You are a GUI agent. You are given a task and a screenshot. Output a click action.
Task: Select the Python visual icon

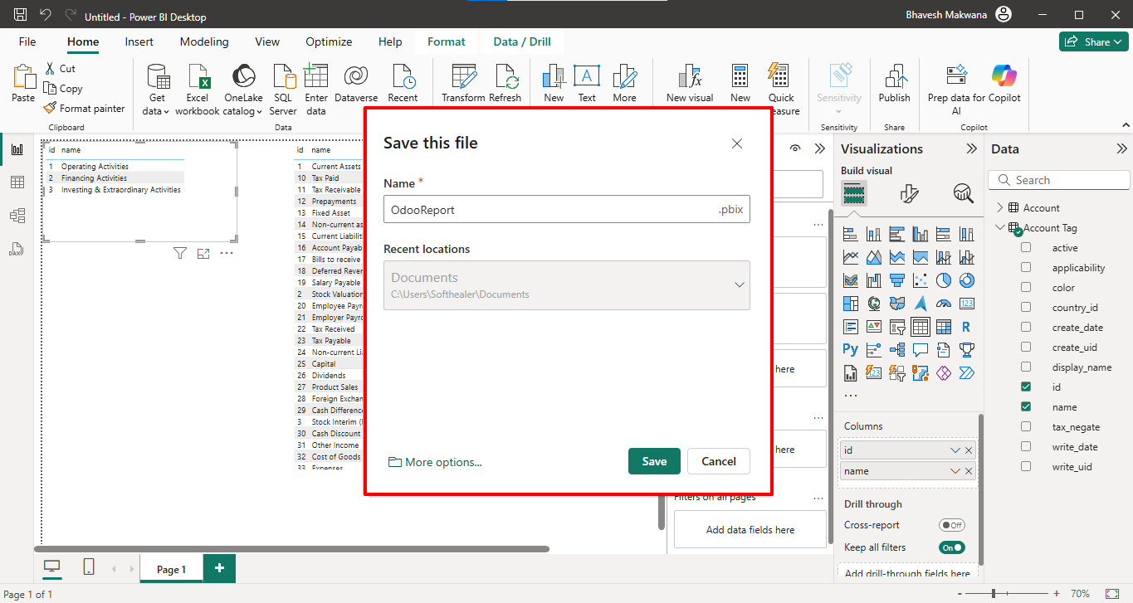(x=850, y=350)
